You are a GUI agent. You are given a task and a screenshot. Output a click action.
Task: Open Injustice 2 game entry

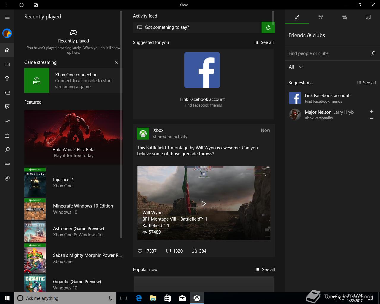click(x=73, y=183)
